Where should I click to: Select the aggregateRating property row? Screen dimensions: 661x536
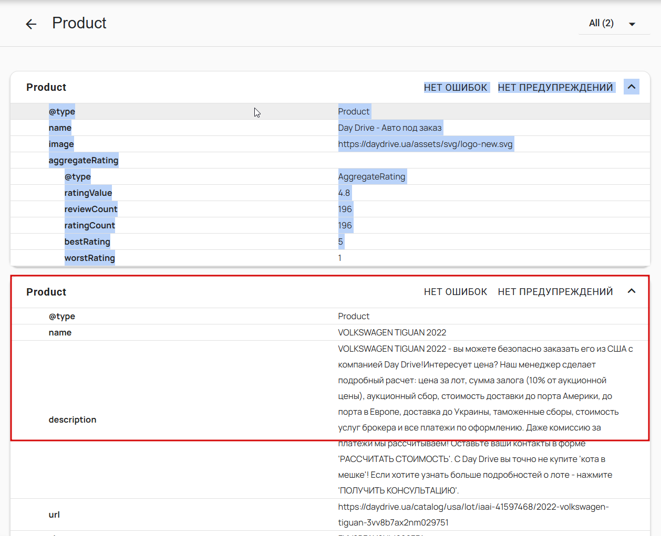pos(84,160)
